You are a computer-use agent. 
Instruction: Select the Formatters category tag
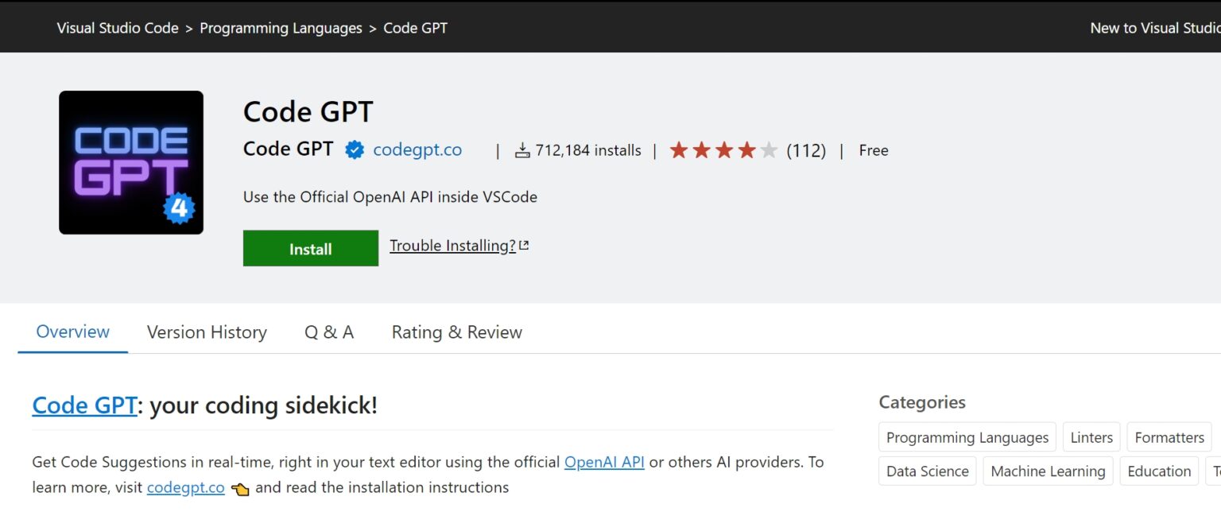pos(1169,437)
